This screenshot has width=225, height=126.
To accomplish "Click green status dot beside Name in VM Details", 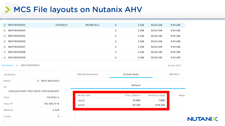I will [38, 81].
